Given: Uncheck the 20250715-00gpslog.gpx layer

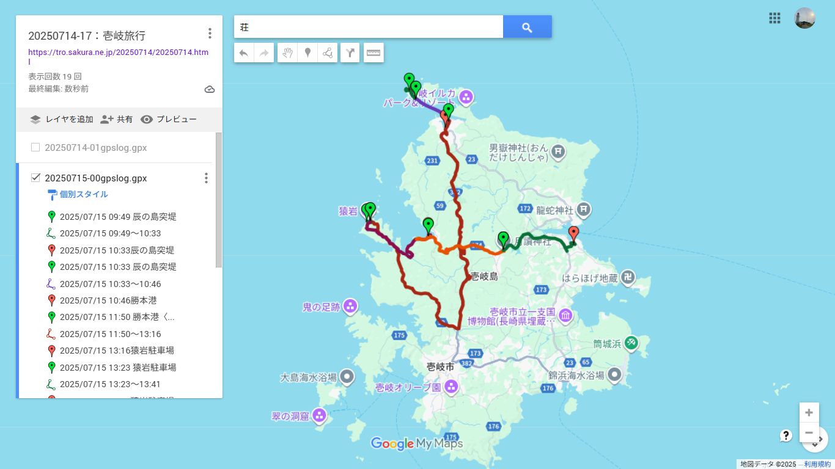Looking at the screenshot, I should [x=35, y=178].
